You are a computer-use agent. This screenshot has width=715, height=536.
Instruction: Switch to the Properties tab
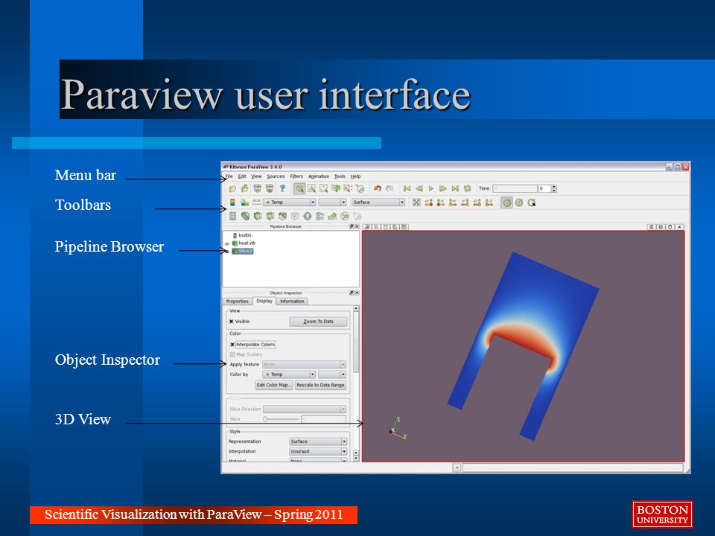click(237, 301)
